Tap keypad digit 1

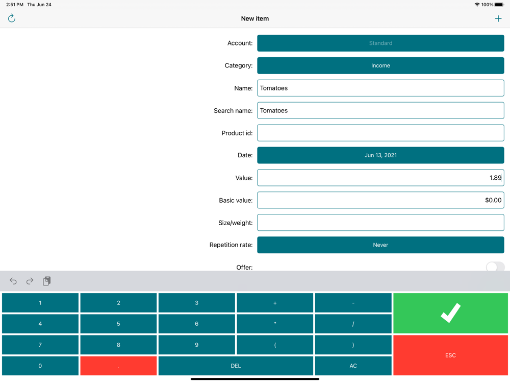pyautogui.click(x=40, y=303)
